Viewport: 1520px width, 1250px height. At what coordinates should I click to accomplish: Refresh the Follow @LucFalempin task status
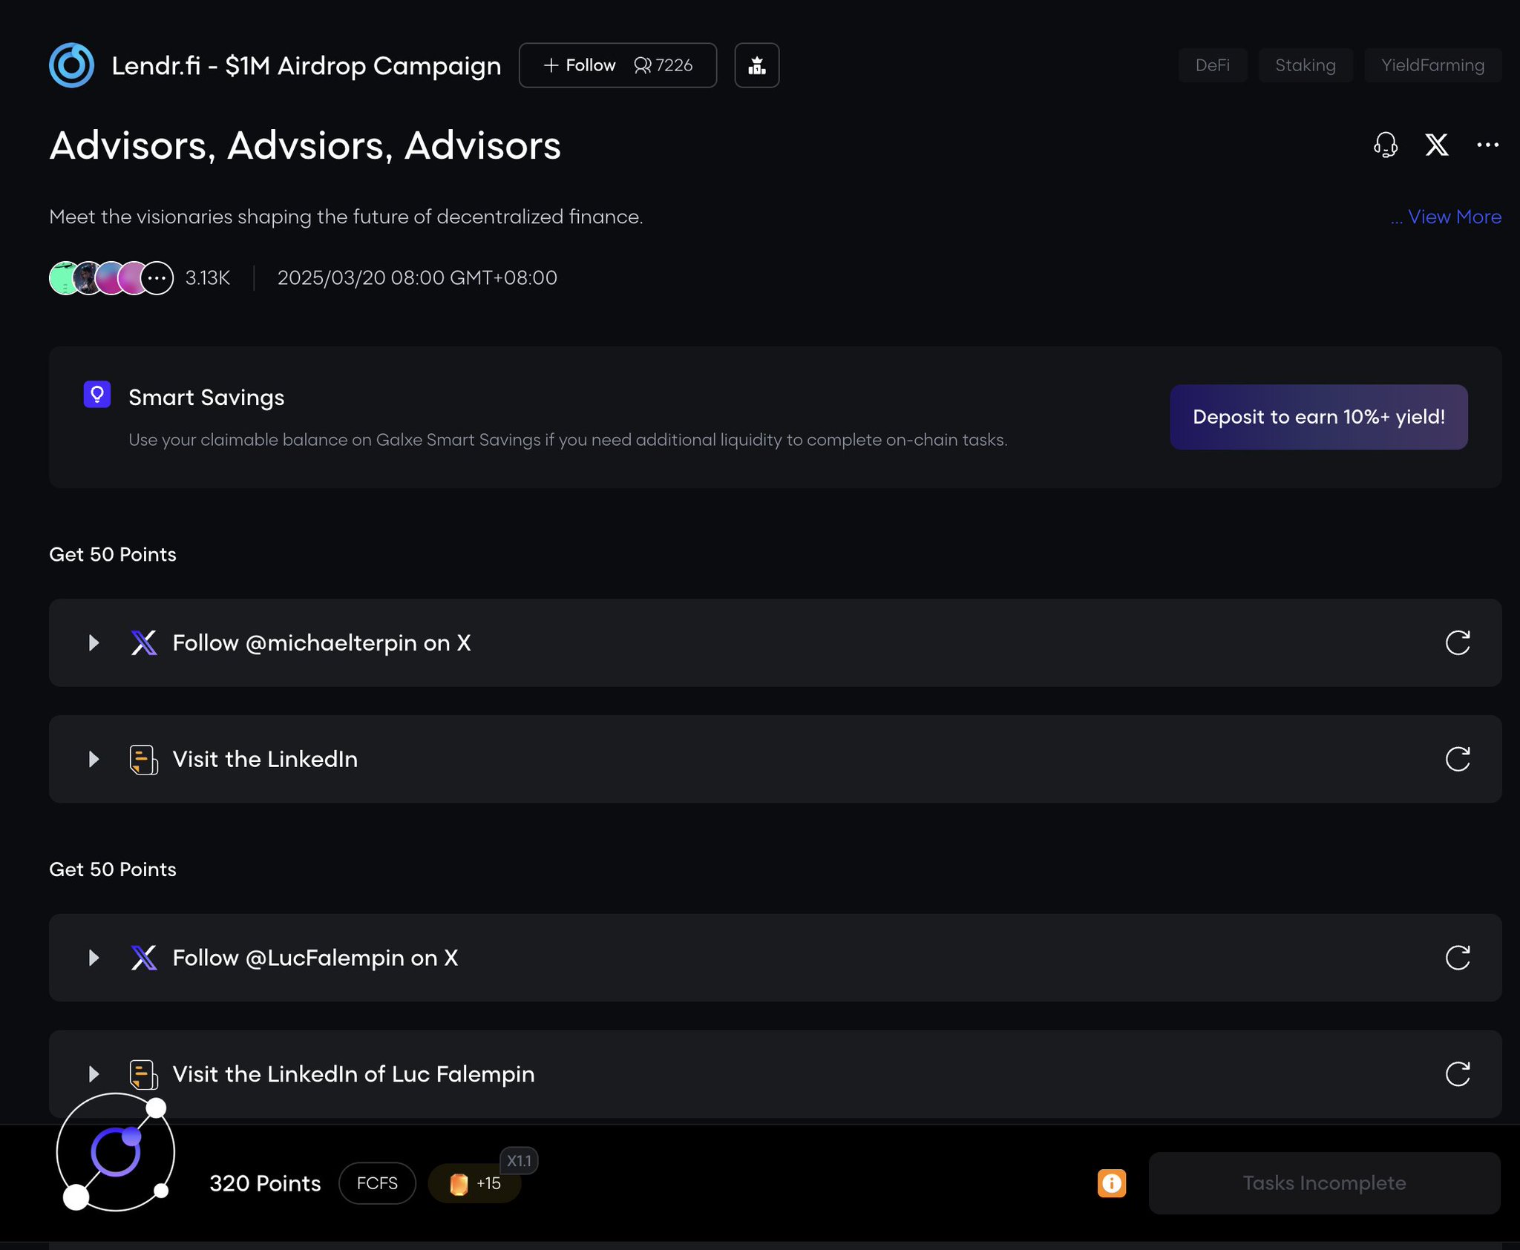click(1458, 958)
